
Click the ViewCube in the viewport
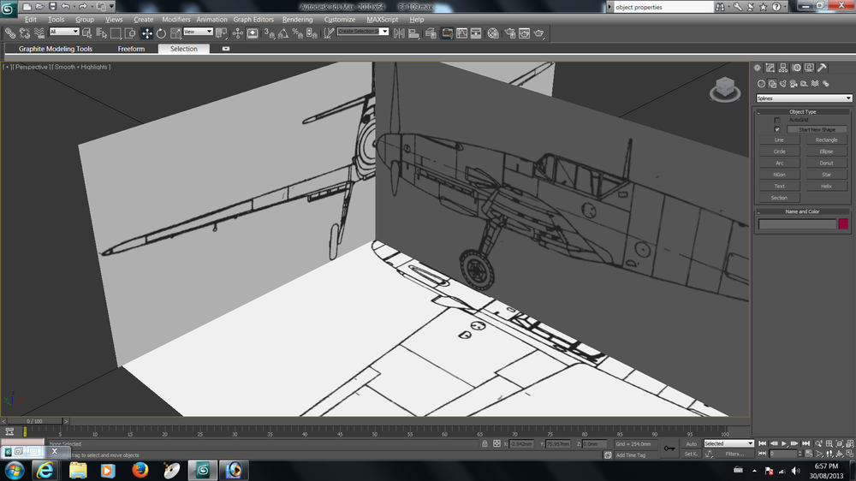(724, 88)
